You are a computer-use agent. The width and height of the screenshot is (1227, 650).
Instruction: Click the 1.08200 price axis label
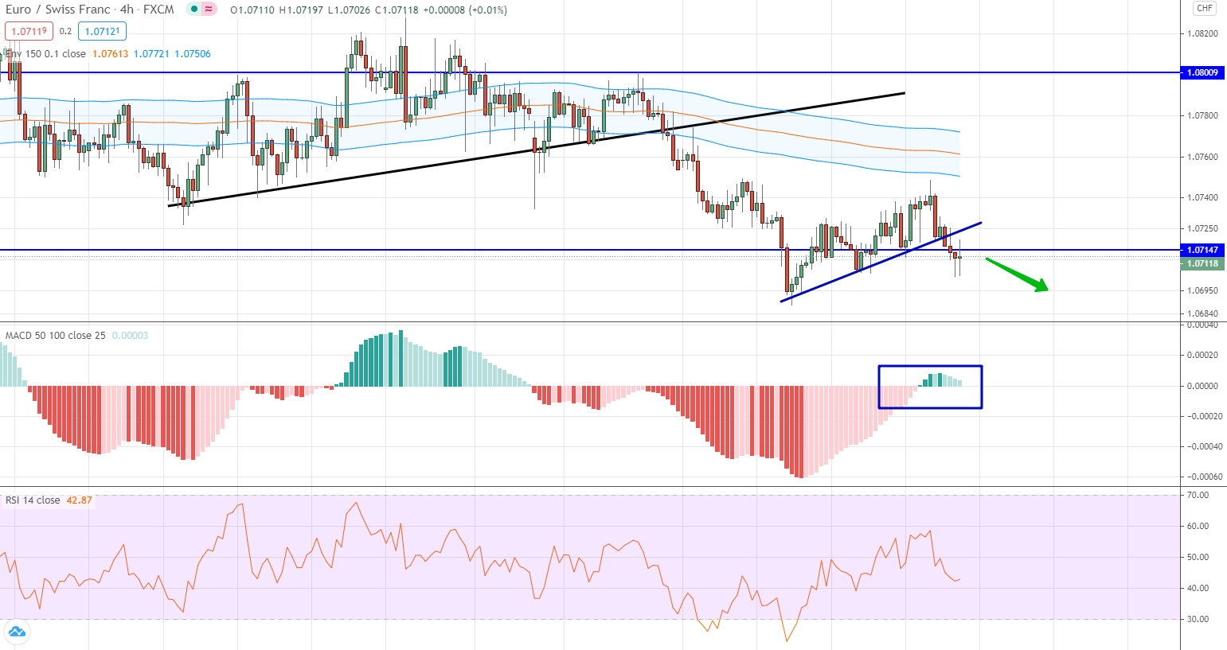(1202, 33)
